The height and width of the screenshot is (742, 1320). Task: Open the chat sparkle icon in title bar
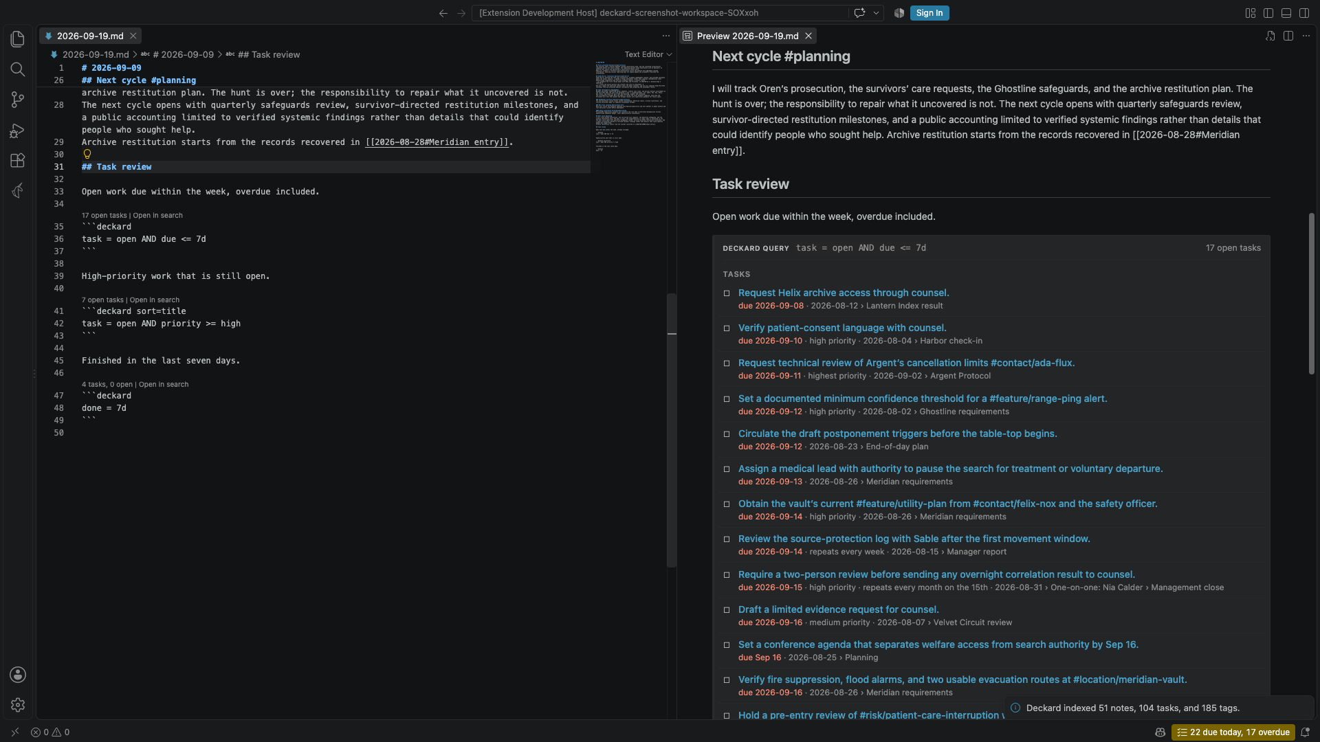coord(859,13)
